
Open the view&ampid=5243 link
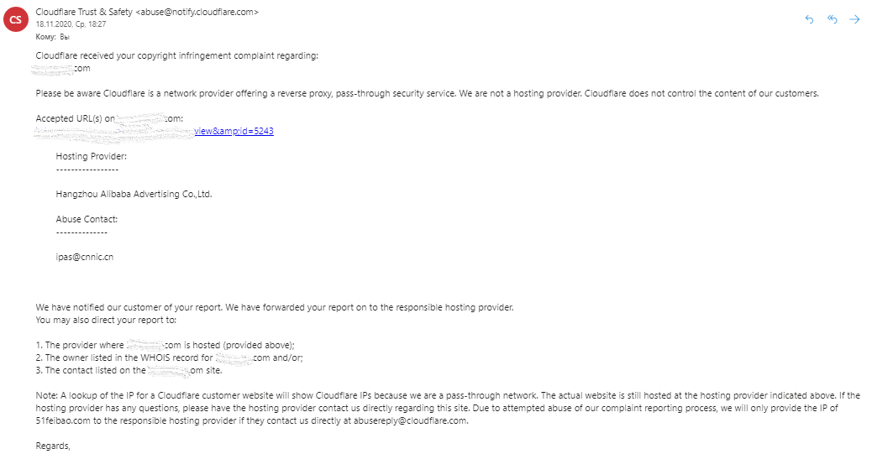point(234,131)
